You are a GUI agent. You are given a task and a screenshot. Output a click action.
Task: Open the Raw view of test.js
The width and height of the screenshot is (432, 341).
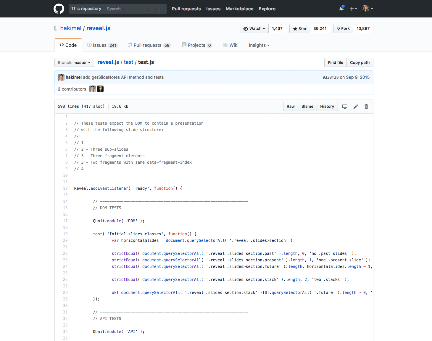click(x=290, y=106)
